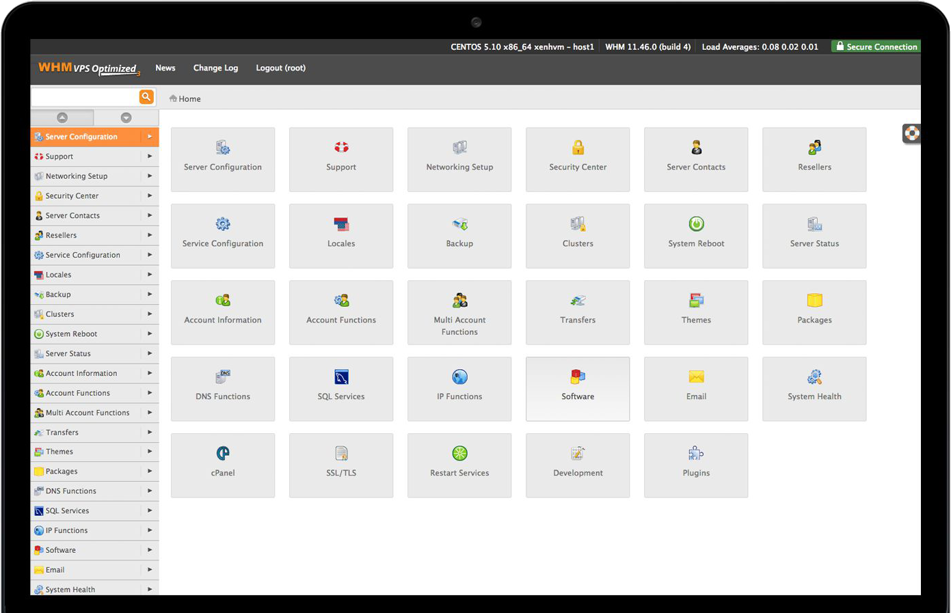The height and width of the screenshot is (613, 951).
Task: Open Networking Setup tile
Action: pos(459,159)
